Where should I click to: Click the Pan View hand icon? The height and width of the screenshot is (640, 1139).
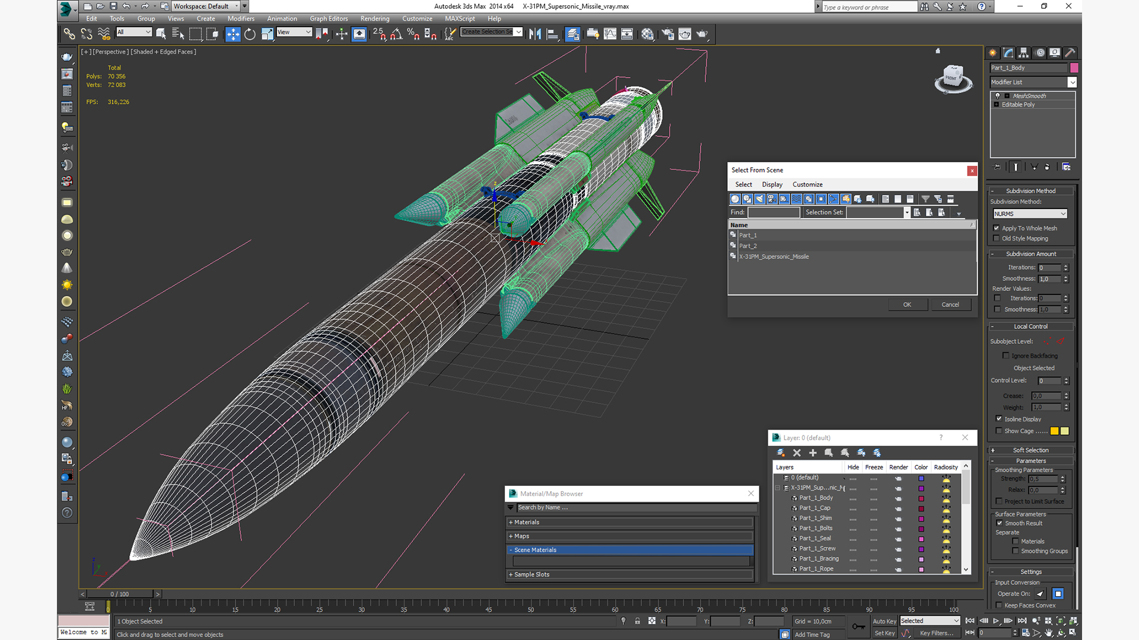[x=1049, y=633]
